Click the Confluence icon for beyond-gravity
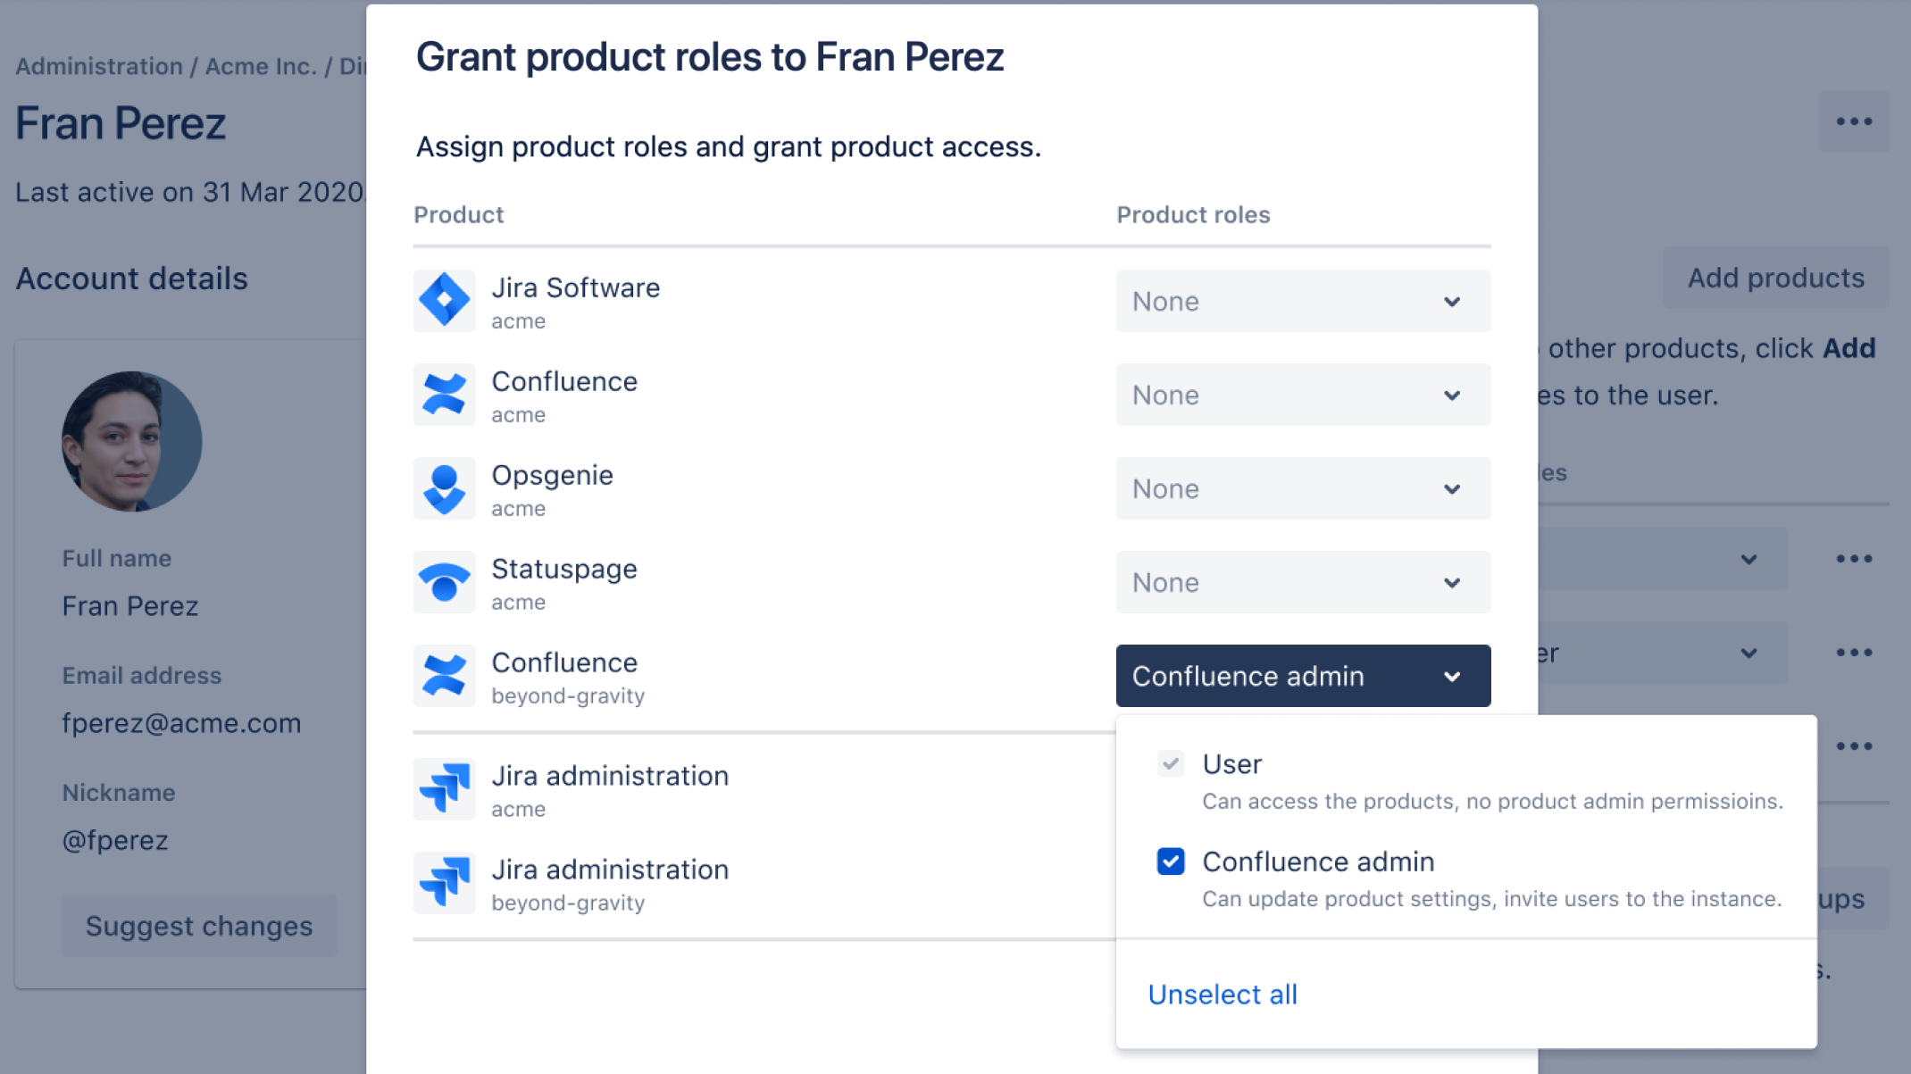This screenshot has width=1911, height=1074. tap(444, 676)
